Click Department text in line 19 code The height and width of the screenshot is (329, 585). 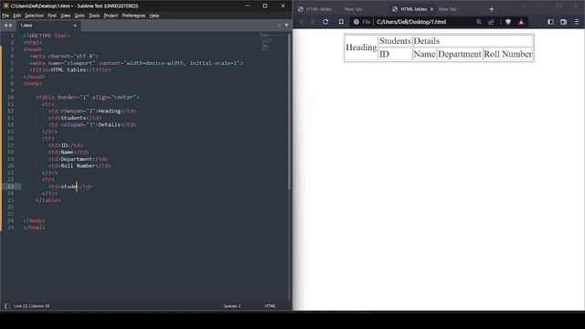76,159
